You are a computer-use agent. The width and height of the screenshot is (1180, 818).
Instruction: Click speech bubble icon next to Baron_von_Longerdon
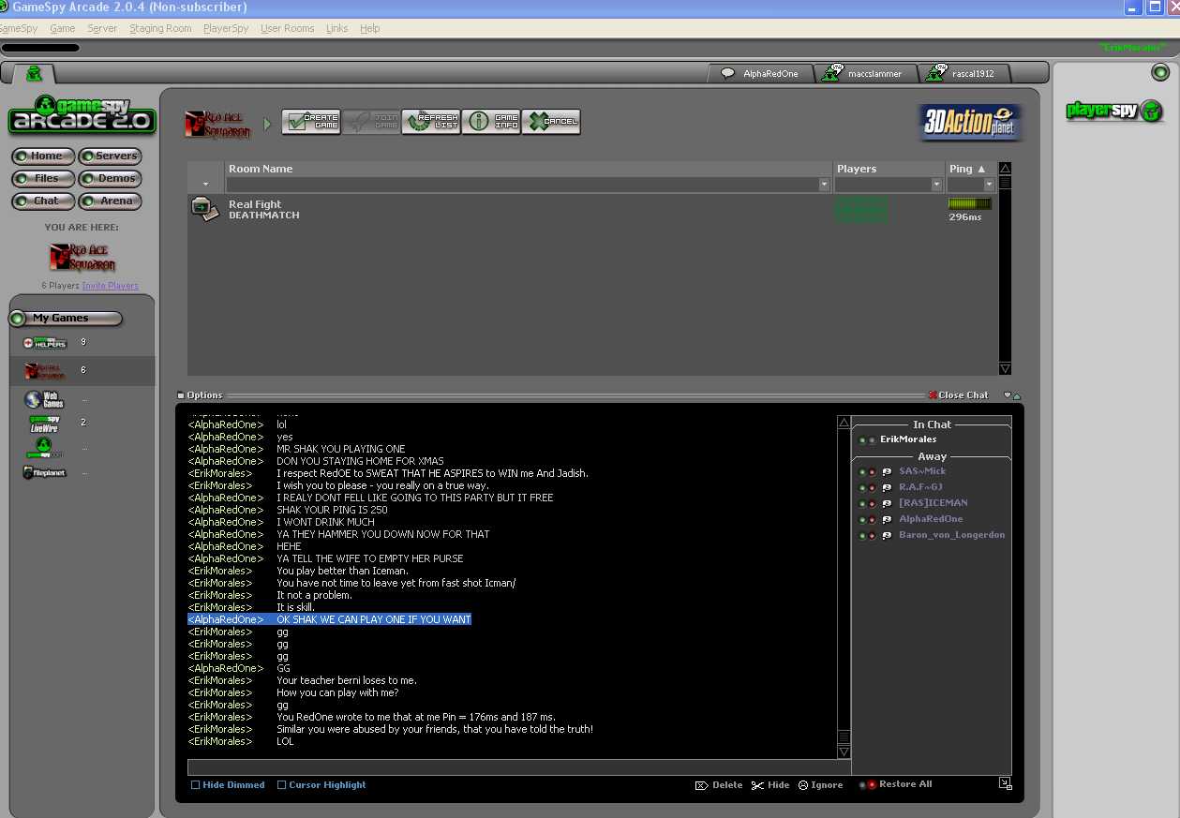click(887, 536)
